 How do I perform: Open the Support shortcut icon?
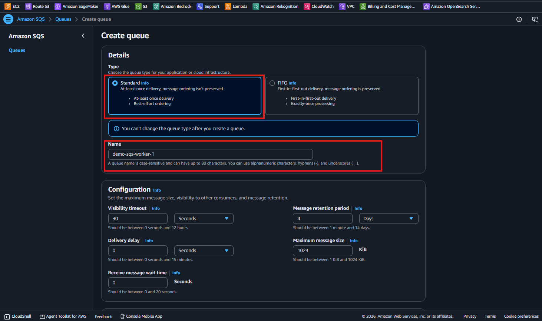tap(200, 6)
